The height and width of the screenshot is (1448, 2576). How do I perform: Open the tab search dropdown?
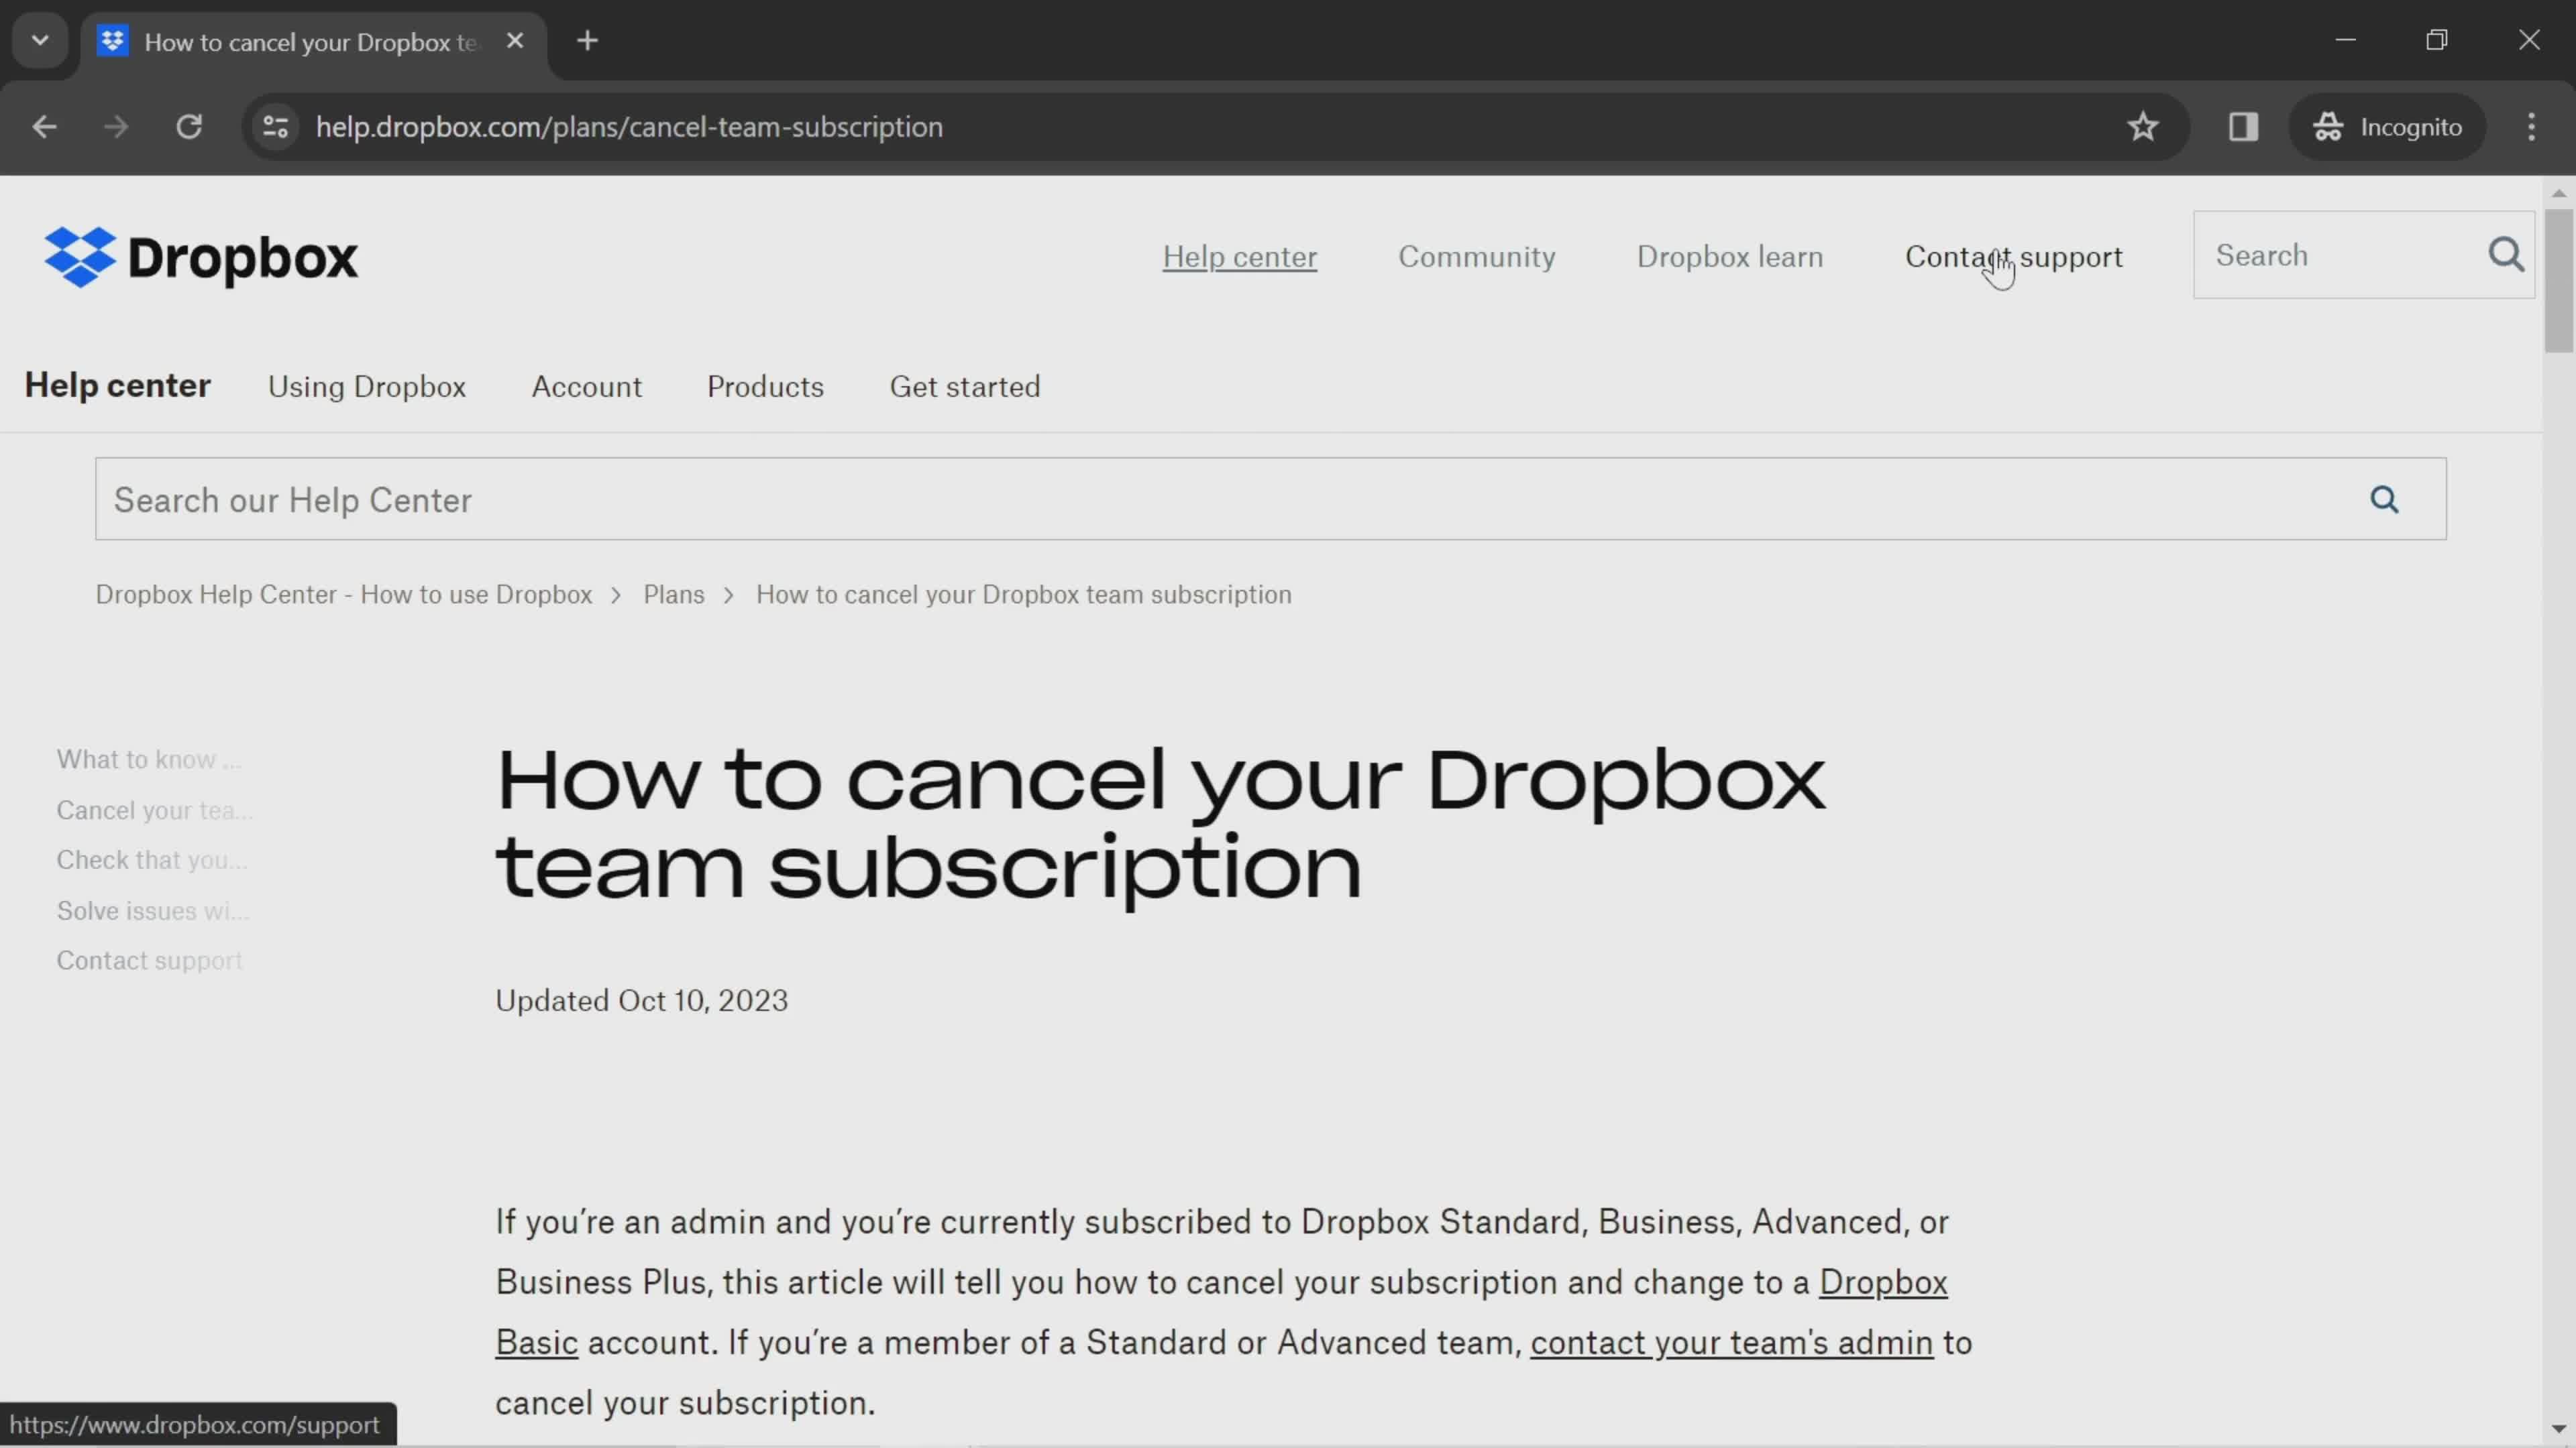point(40,41)
